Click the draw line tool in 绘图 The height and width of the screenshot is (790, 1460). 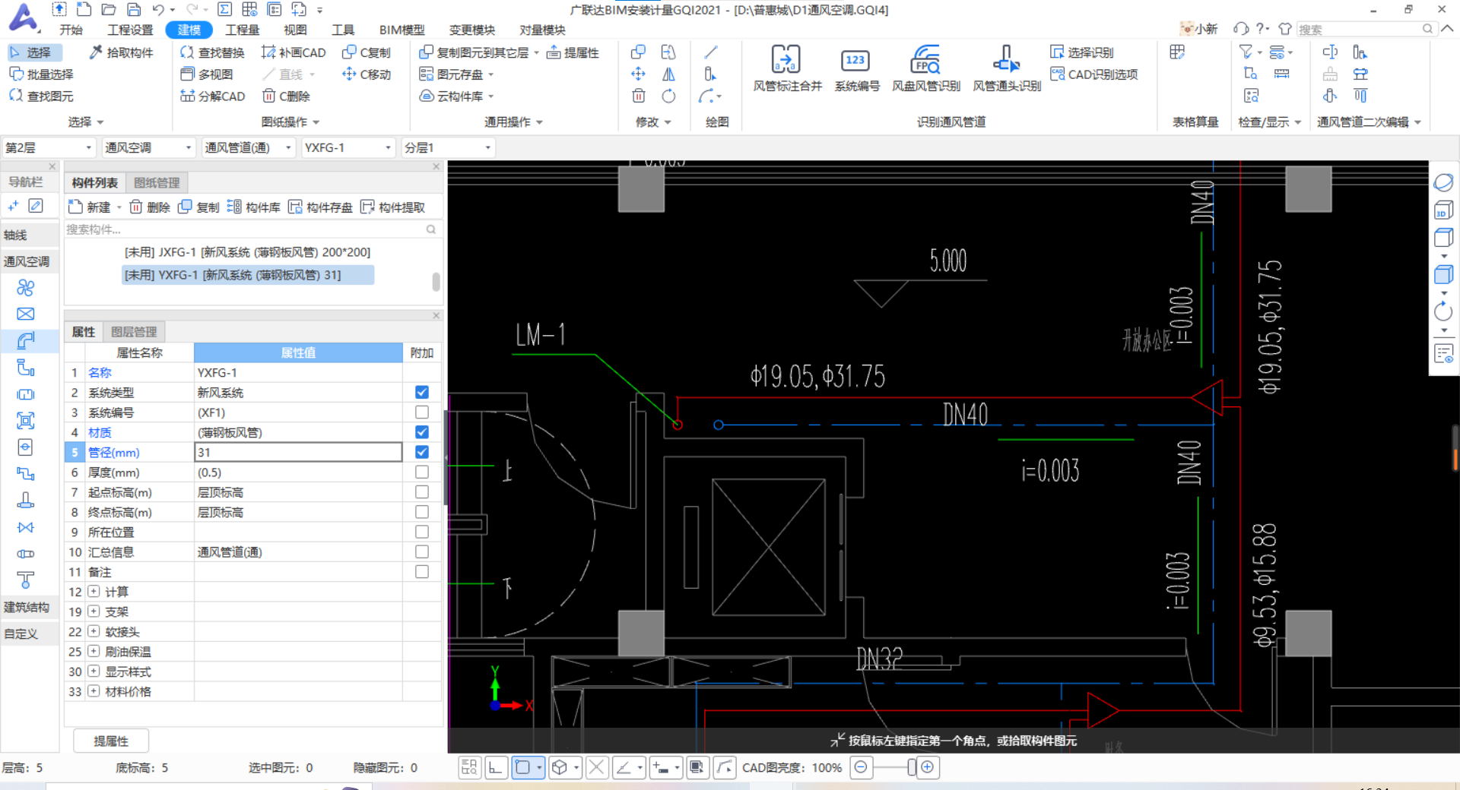click(x=711, y=52)
